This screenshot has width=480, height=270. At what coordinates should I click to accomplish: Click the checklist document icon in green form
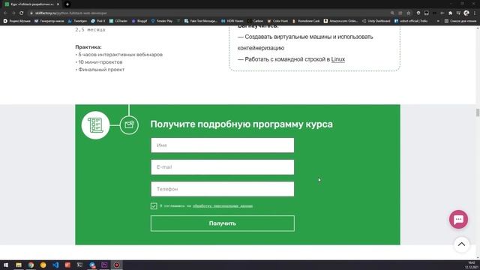click(95, 125)
